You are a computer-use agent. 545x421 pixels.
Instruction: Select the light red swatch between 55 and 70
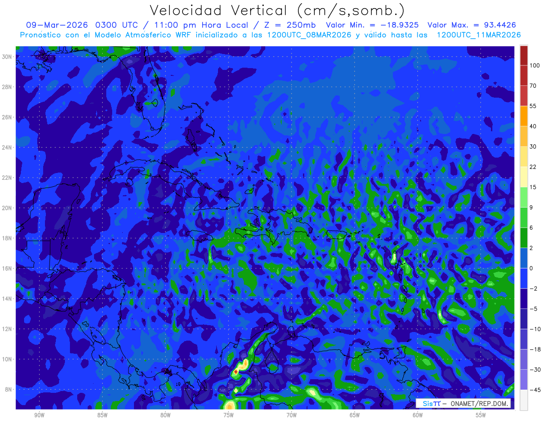tap(524, 96)
